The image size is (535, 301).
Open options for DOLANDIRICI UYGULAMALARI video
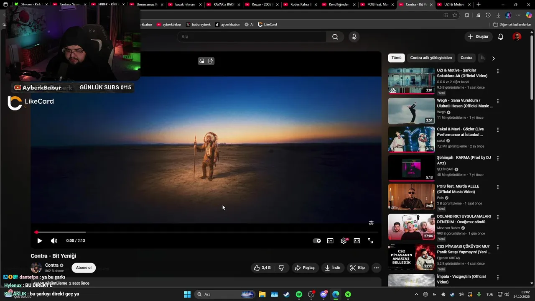[497, 217]
